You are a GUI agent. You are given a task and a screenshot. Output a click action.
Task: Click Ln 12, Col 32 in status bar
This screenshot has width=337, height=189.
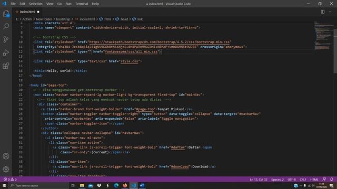coord(259,180)
